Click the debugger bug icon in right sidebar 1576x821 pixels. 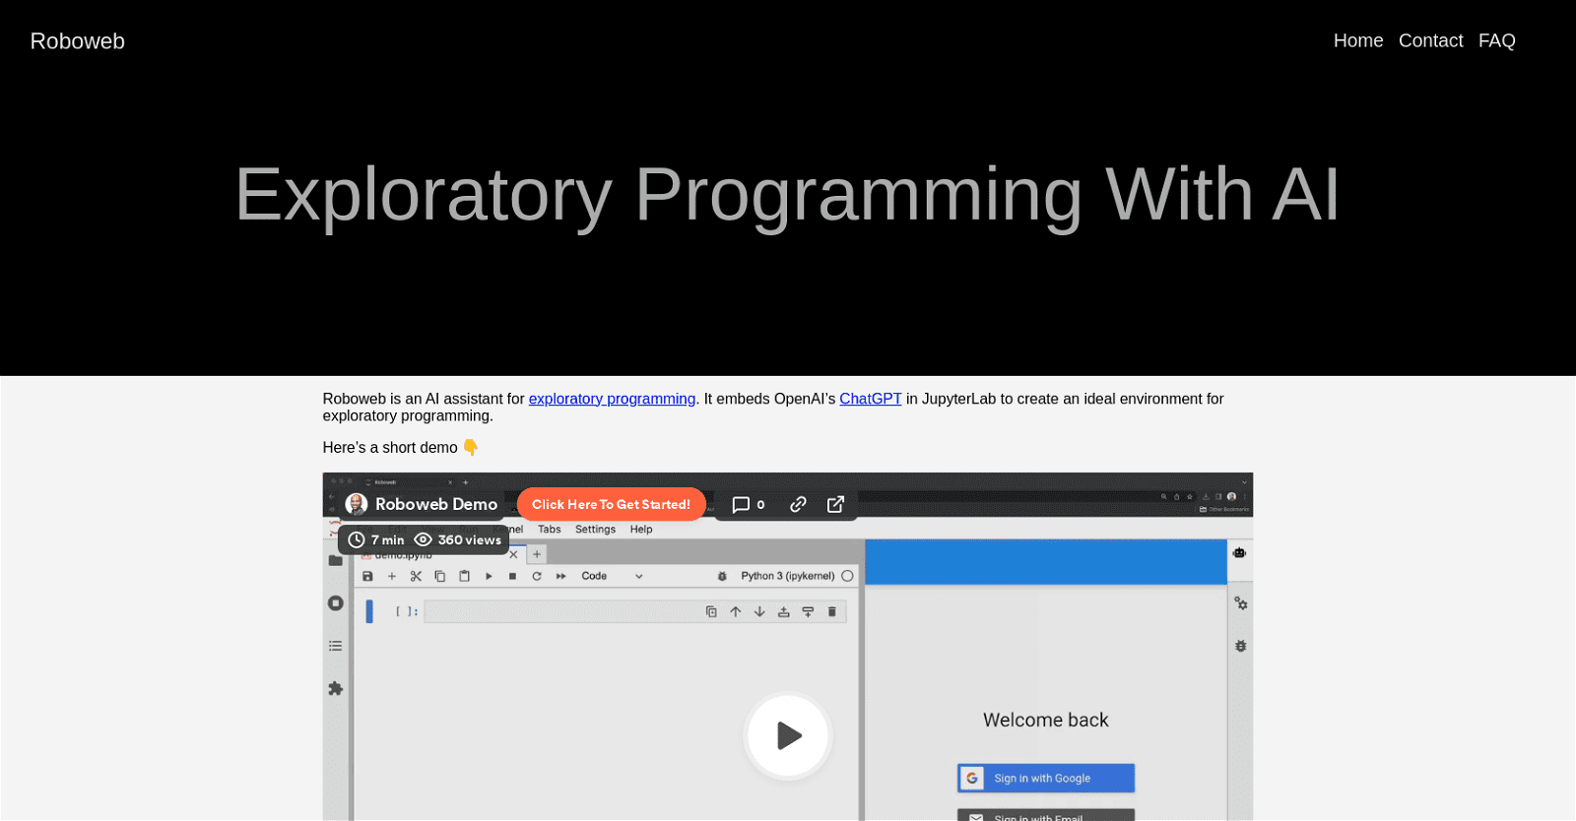[1241, 646]
